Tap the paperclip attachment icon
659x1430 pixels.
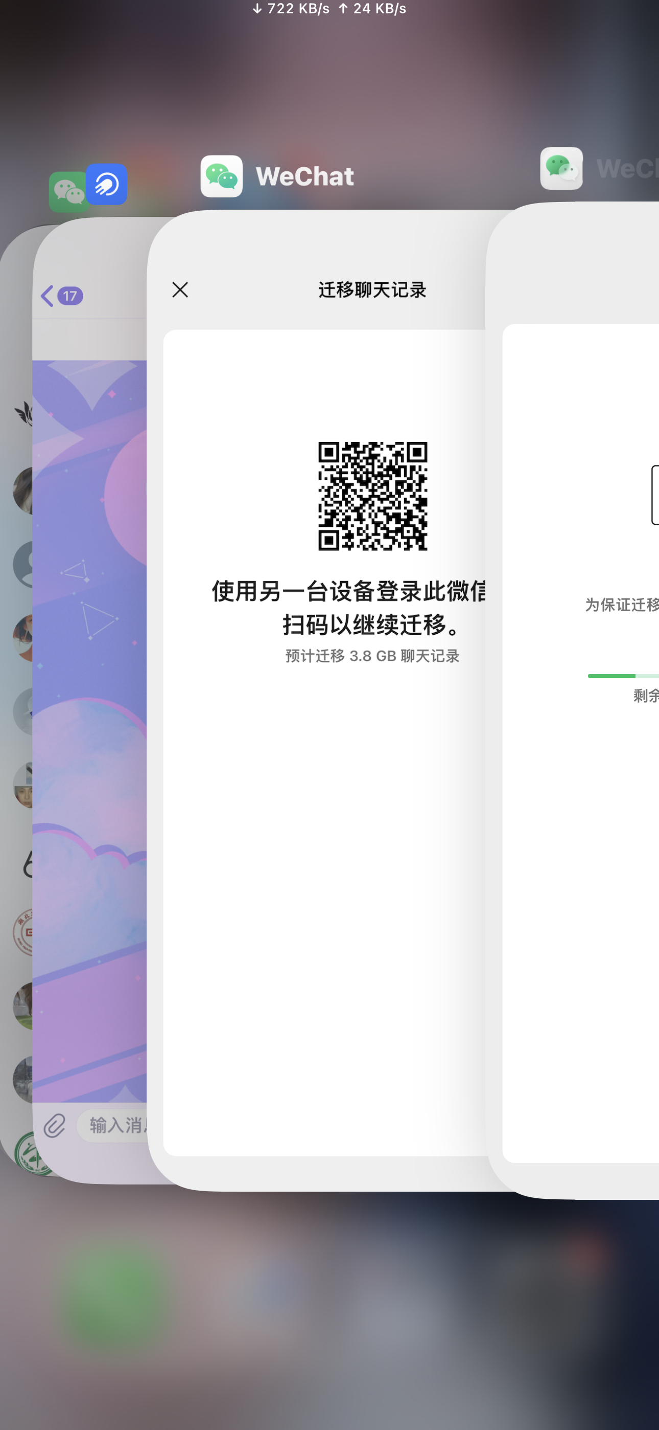tap(54, 1126)
